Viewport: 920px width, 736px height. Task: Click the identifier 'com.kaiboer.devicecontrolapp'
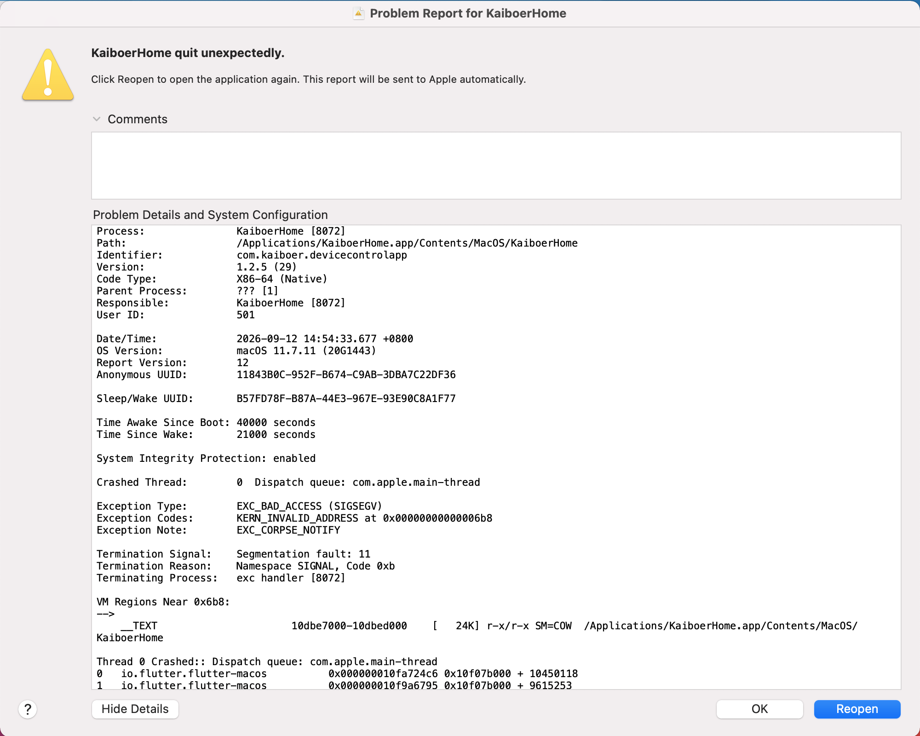(322, 255)
